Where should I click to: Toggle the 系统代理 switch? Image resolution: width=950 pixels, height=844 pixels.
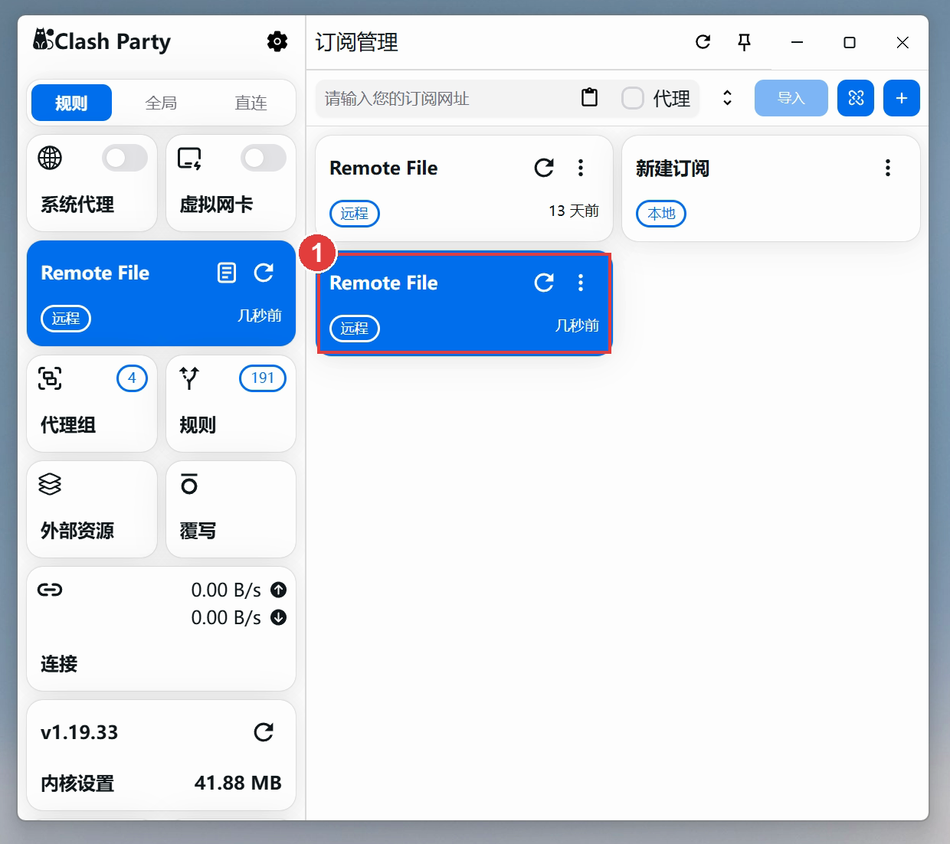click(125, 158)
